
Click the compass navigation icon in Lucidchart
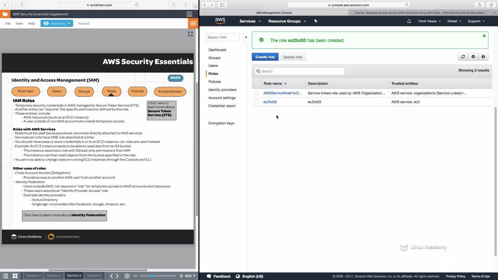[x=127, y=276]
